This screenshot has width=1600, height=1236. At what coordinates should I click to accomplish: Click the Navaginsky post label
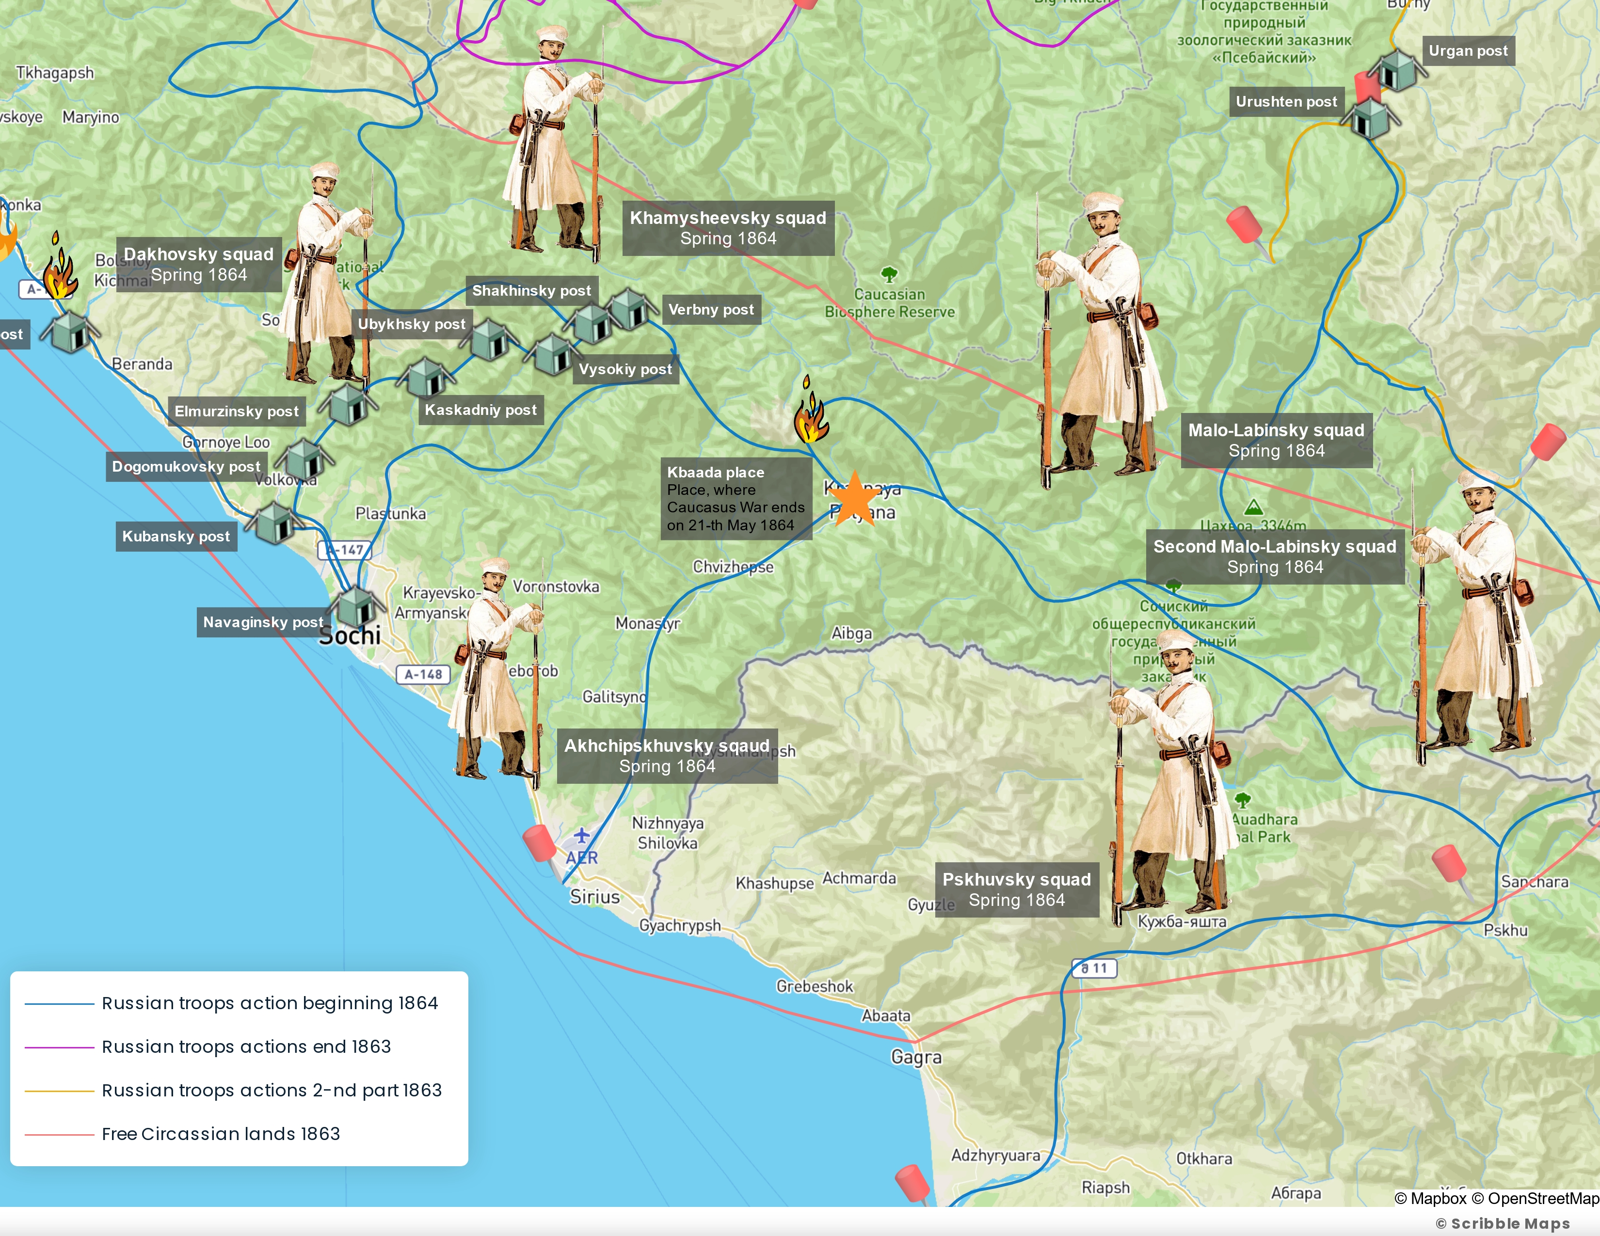(x=263, y=622)
